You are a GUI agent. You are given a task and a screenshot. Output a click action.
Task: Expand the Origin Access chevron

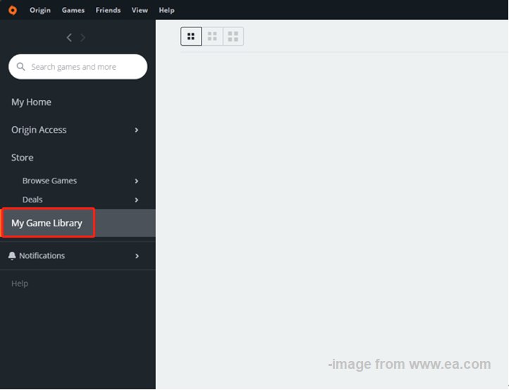[137, 130]
